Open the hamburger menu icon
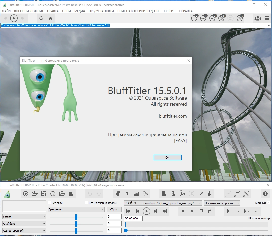The image size is (272, 236). coord(267,18)
